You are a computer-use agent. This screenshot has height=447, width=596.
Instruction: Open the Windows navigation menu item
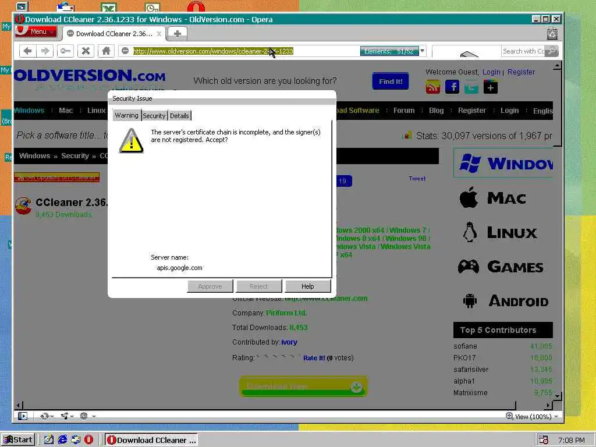pyautogui.click(x=29, y=111)
